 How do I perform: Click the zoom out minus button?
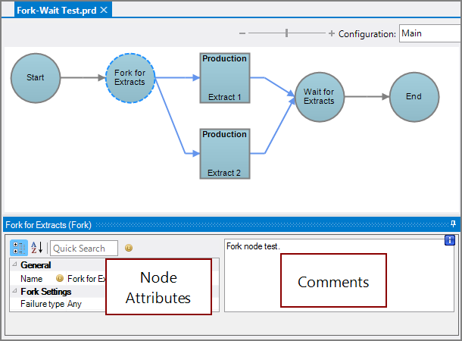(242, 33)
